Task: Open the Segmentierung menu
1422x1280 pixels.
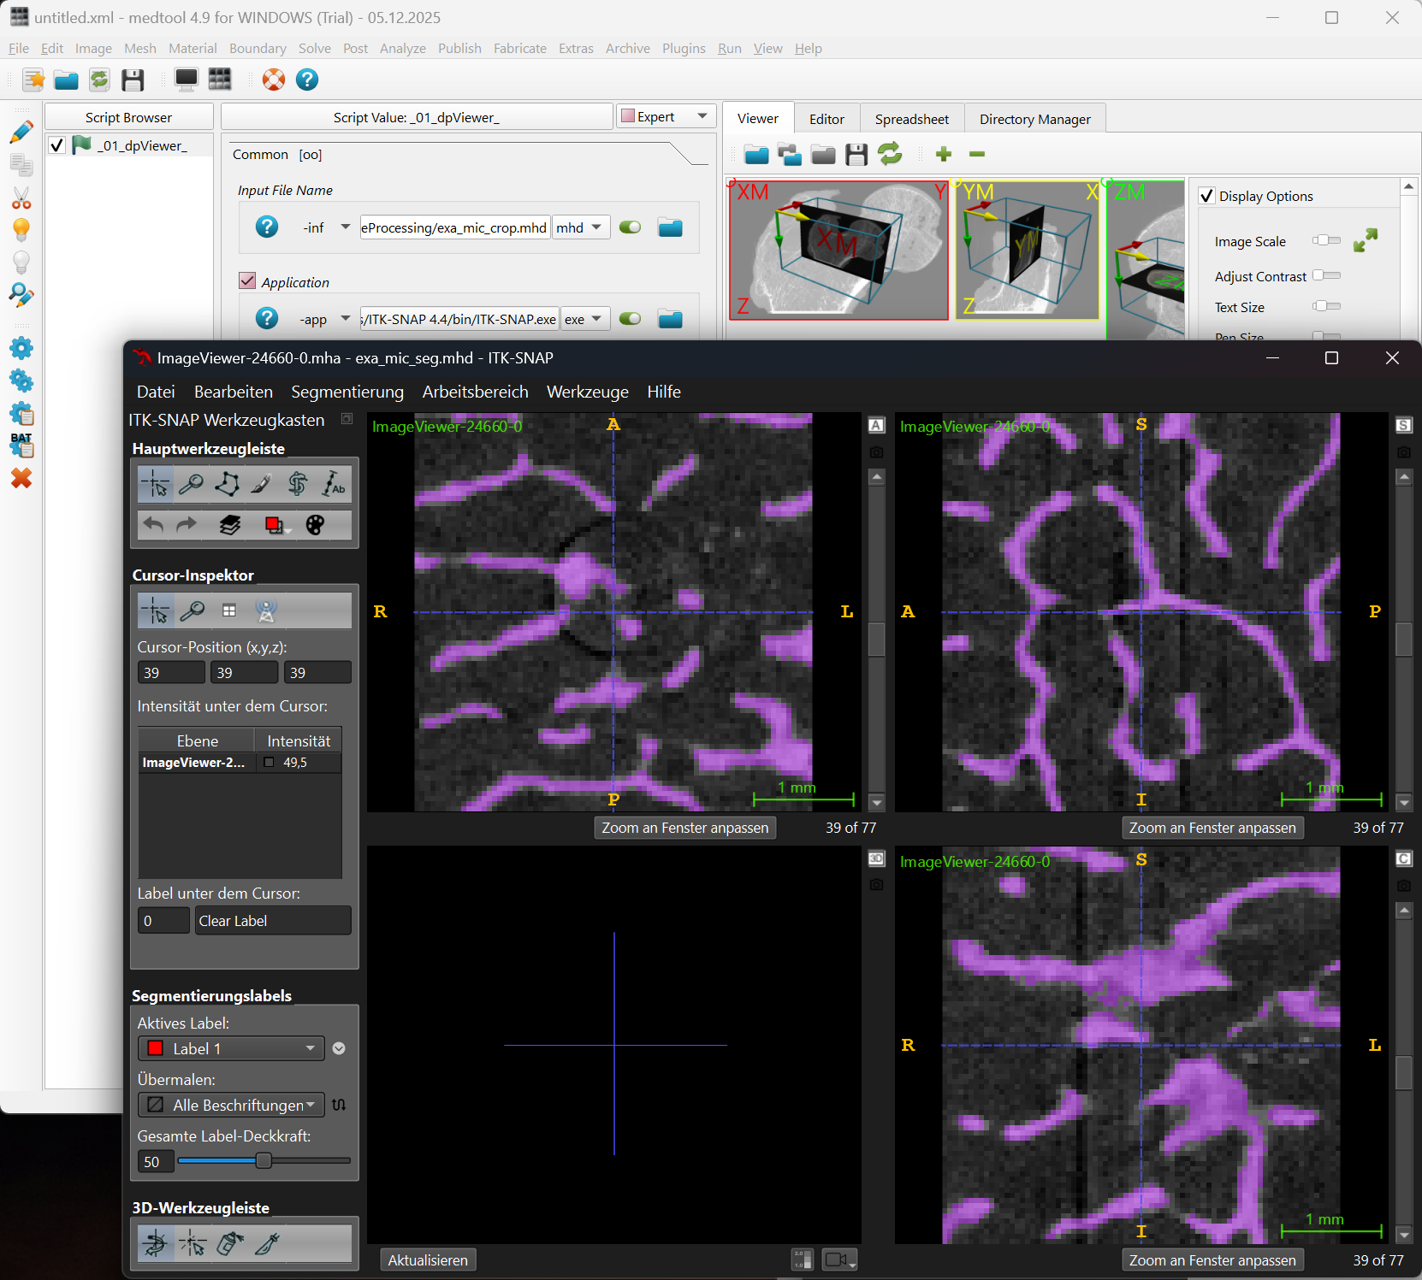Action: 347,392
